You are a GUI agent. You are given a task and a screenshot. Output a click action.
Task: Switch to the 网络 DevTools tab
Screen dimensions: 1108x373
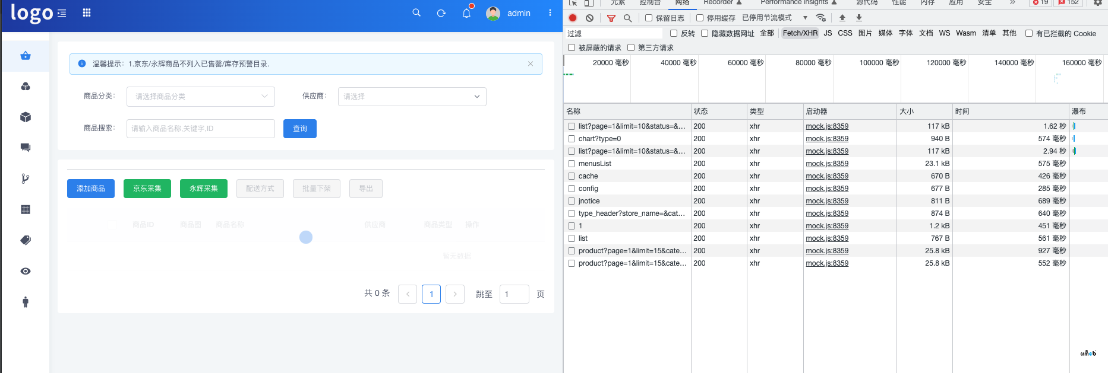click(683, 3)
